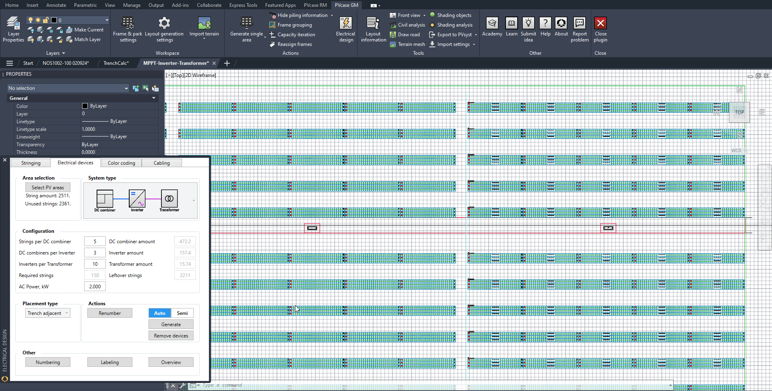
Task: Enable Auto placement mode
Action: 159,313
